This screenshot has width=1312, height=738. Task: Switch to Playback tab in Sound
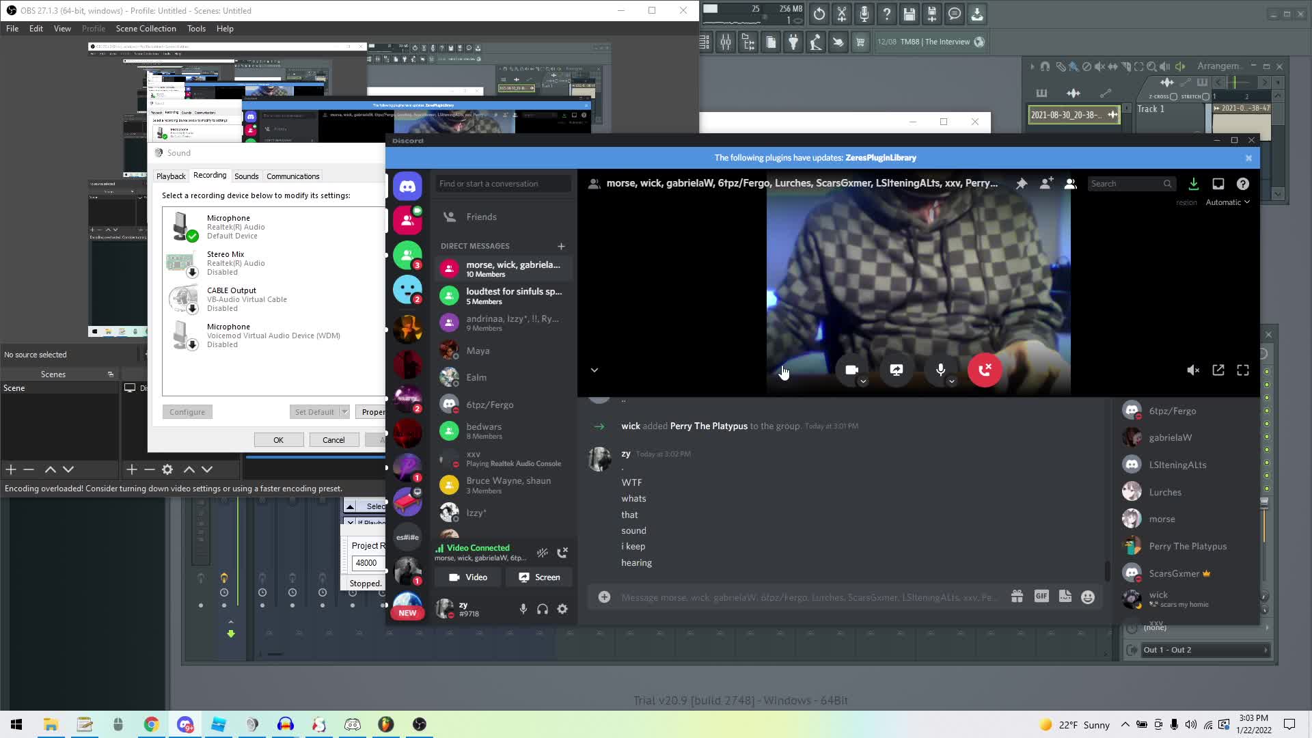click(171, 176)
